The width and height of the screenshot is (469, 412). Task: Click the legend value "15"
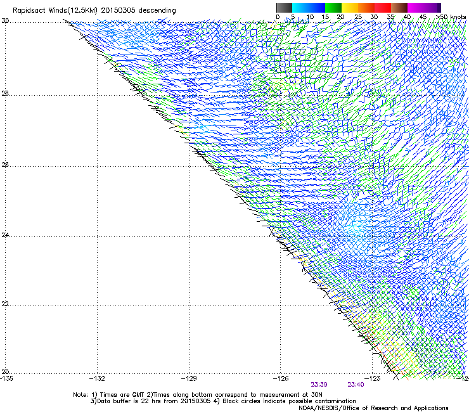325,17
